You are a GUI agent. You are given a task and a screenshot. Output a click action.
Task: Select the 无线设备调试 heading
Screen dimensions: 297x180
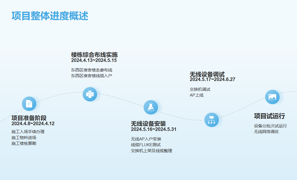tap(207, 74)
